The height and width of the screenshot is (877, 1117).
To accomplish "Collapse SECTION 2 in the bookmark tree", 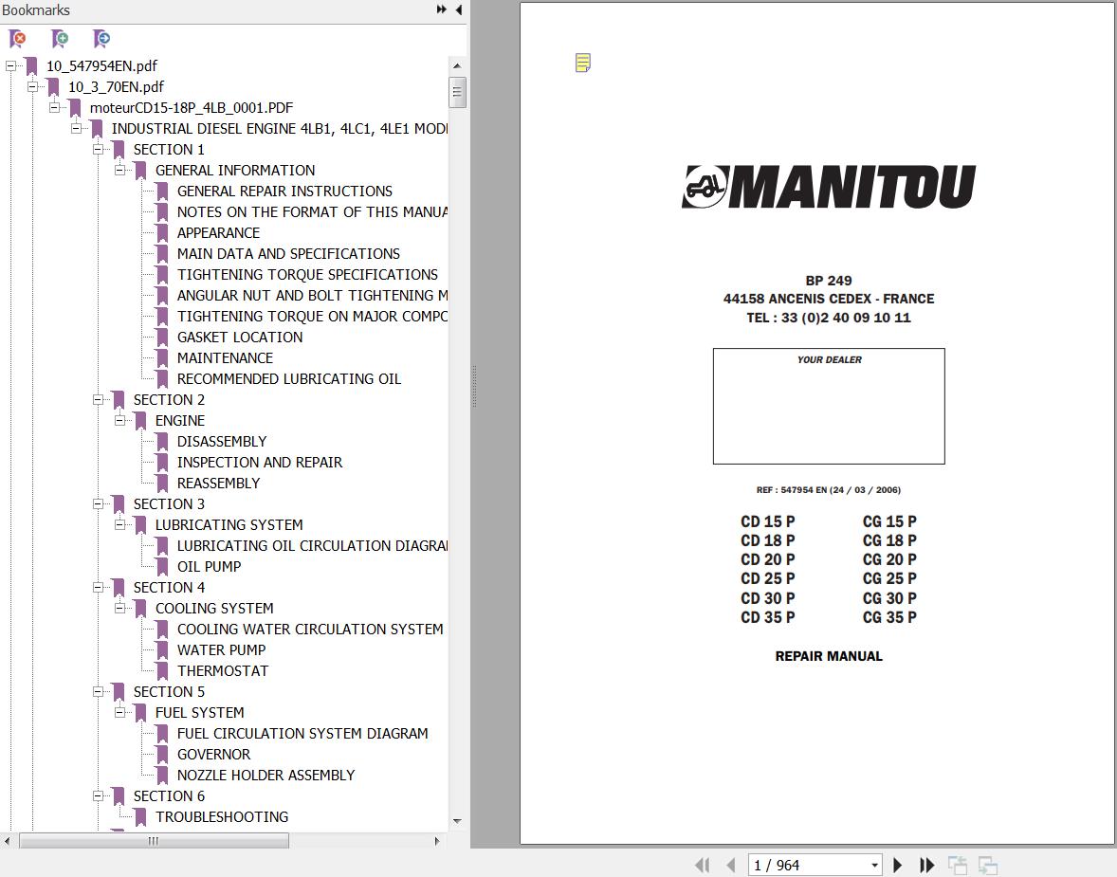I will coord(98,400).
